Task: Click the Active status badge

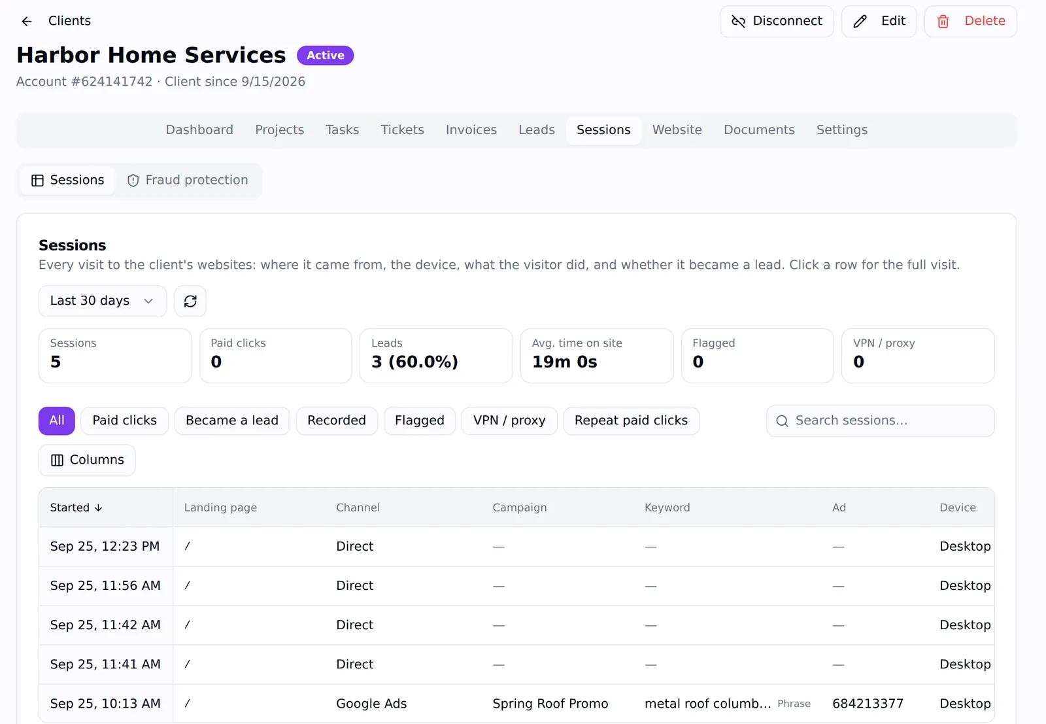Action: tap(326, 56)
